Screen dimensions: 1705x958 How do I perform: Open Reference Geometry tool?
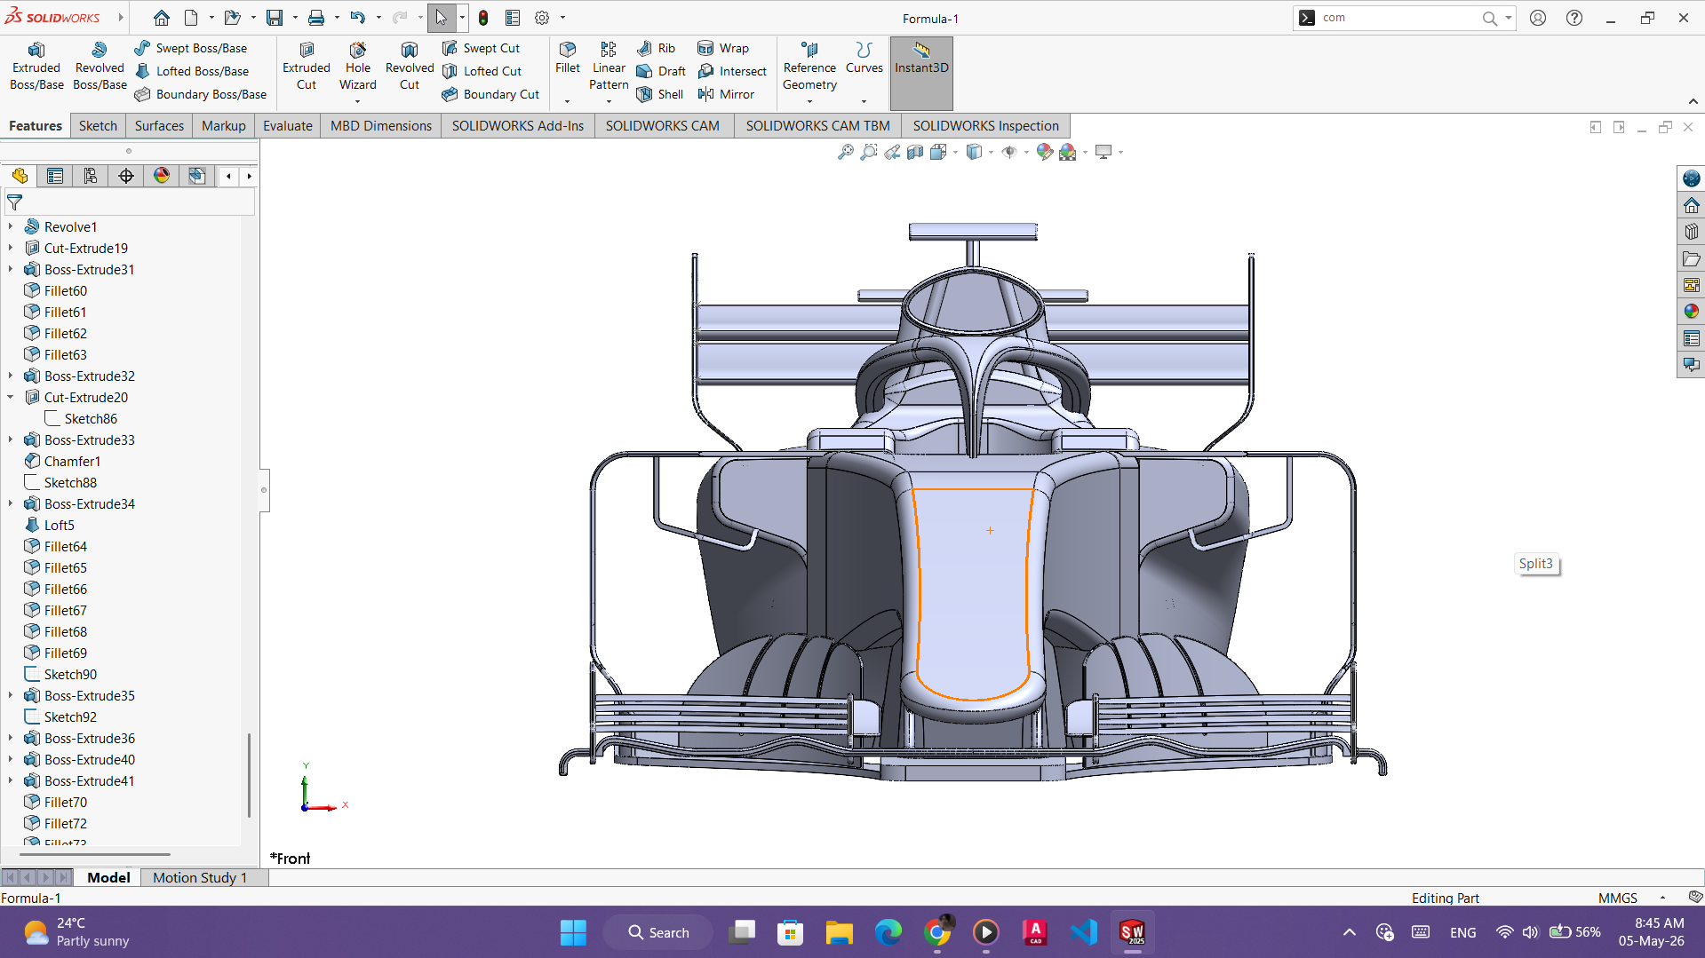point(809,67)
